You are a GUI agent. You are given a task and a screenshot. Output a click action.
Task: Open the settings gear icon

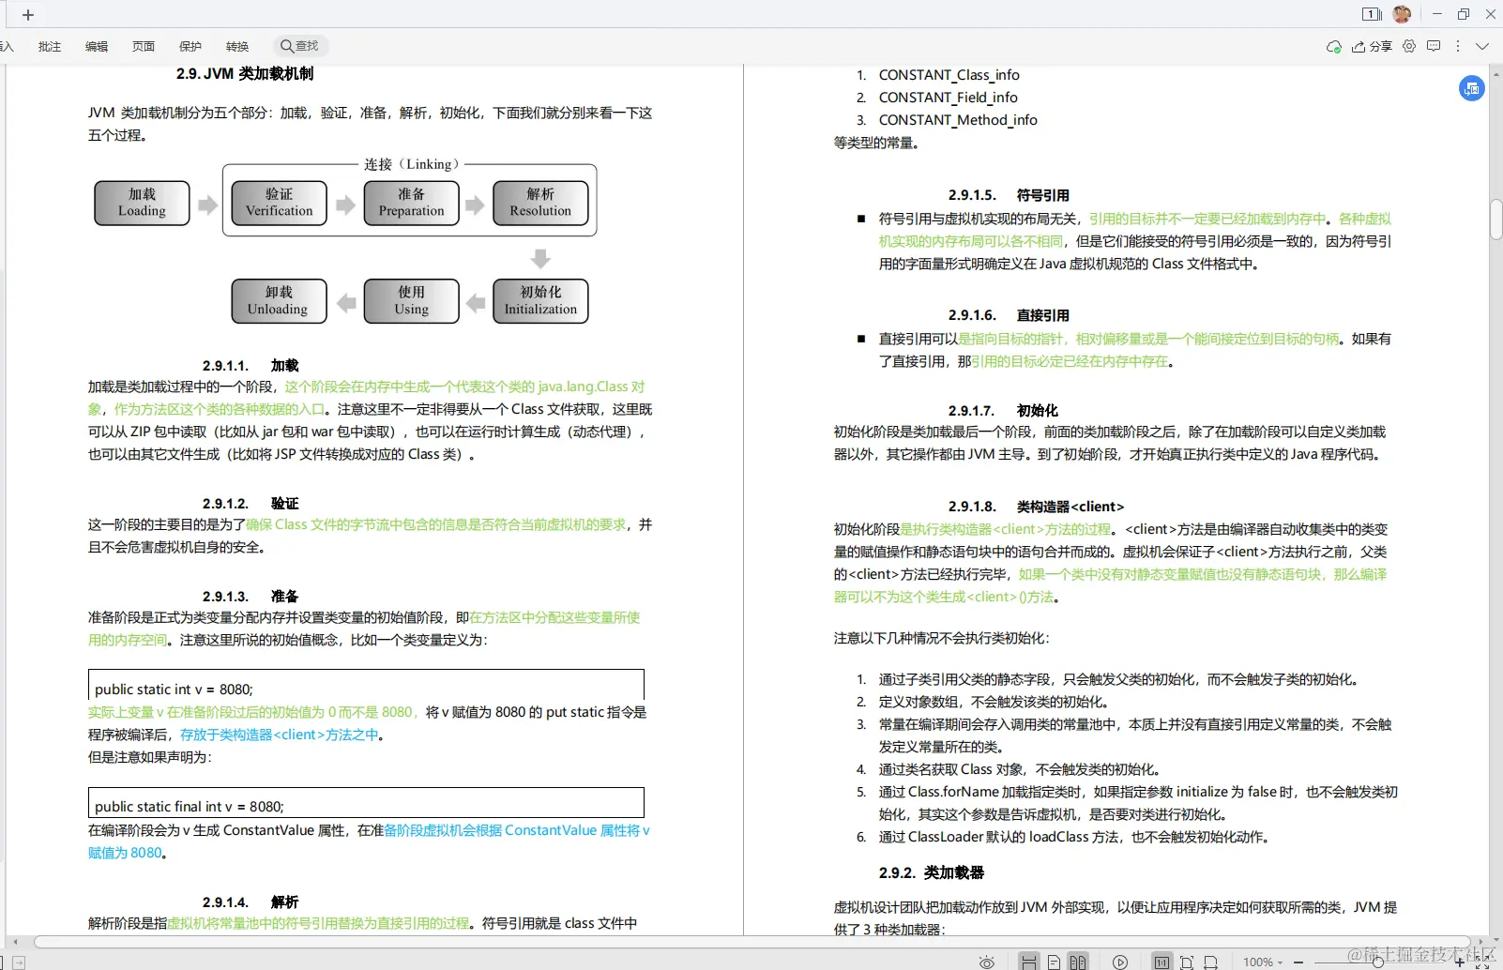coord(1409,46)
